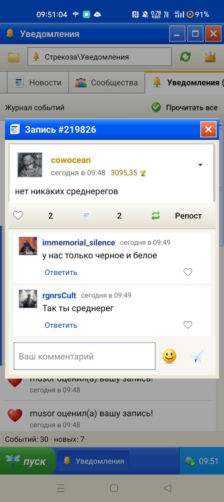Click the Репост button label
The image size is (224, 502).
pyautogui.click(x=188, y=216)
